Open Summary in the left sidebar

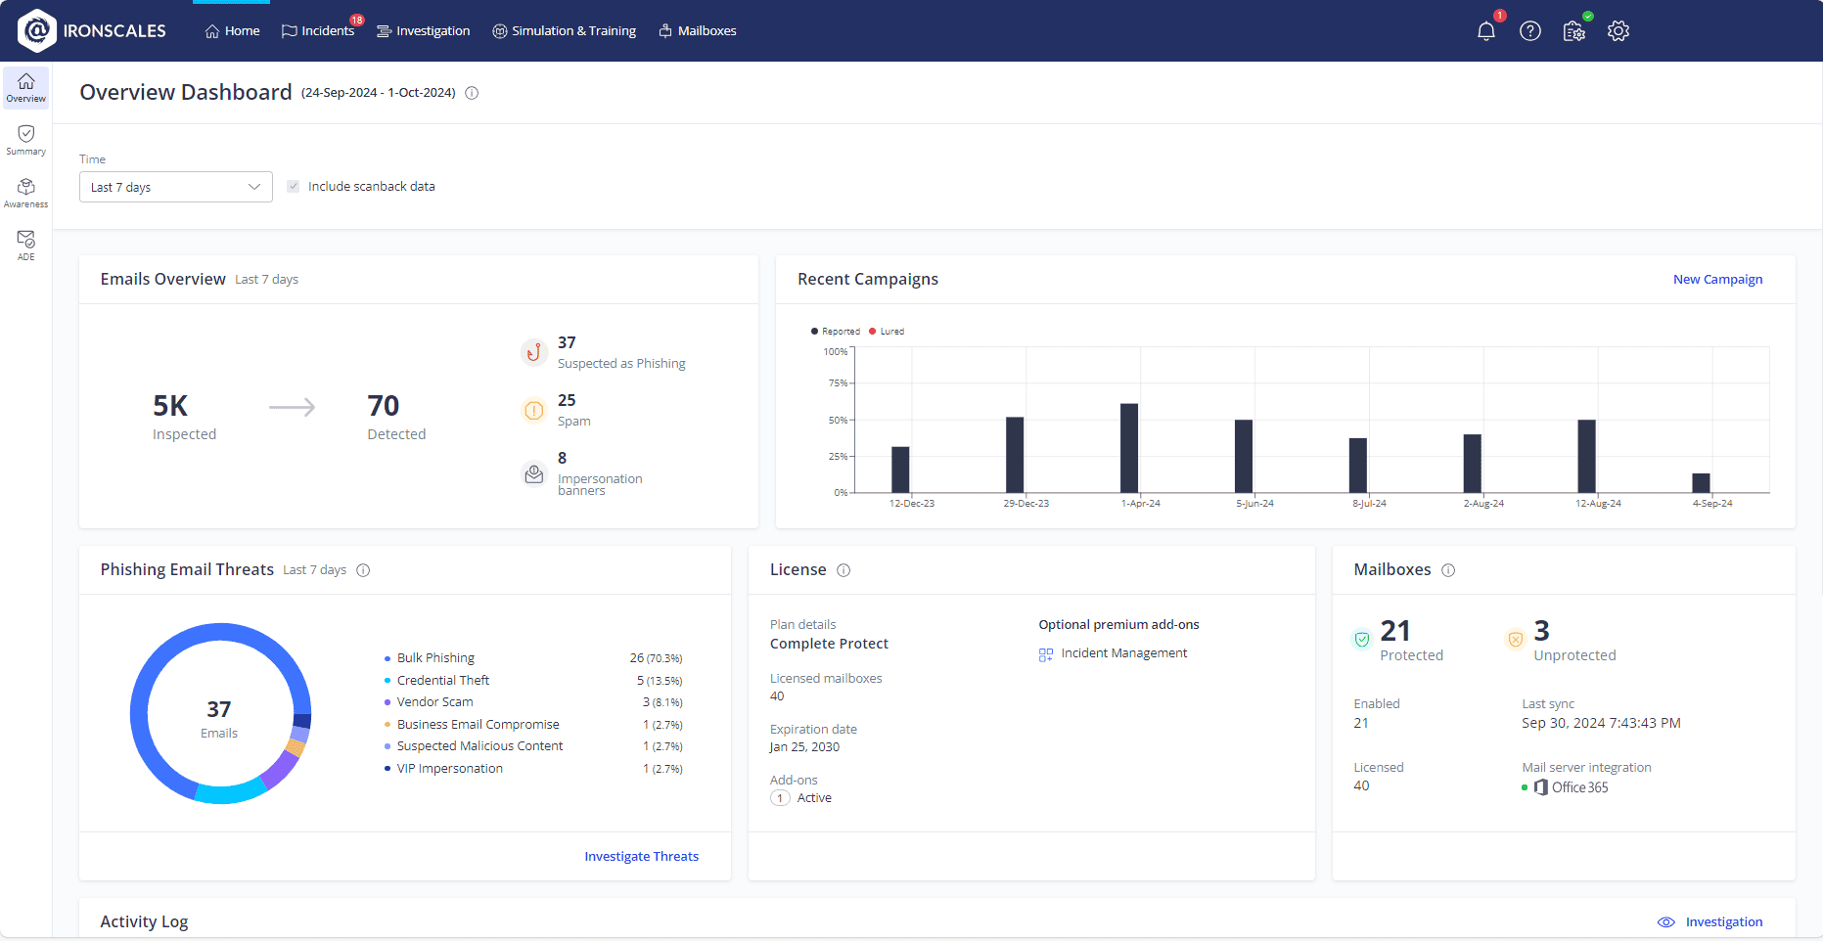tap(26, 140)
